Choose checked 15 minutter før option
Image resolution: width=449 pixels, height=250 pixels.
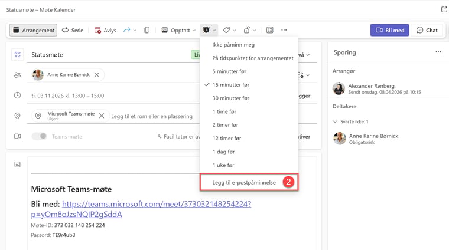(249, 85)
